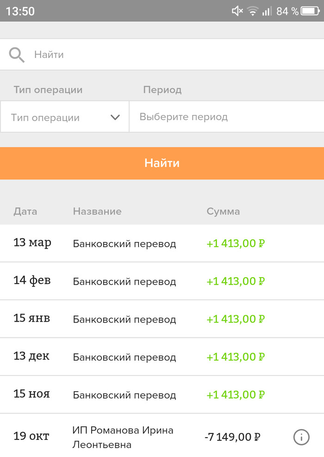Viewport: 324px width, 457px height.
Task: Sort by the Дата column header
Action: tap(25, 211)
